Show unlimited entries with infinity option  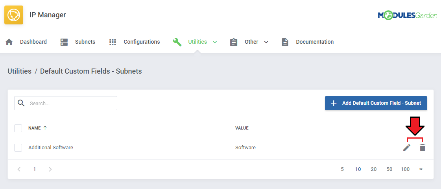coord(421,169)
